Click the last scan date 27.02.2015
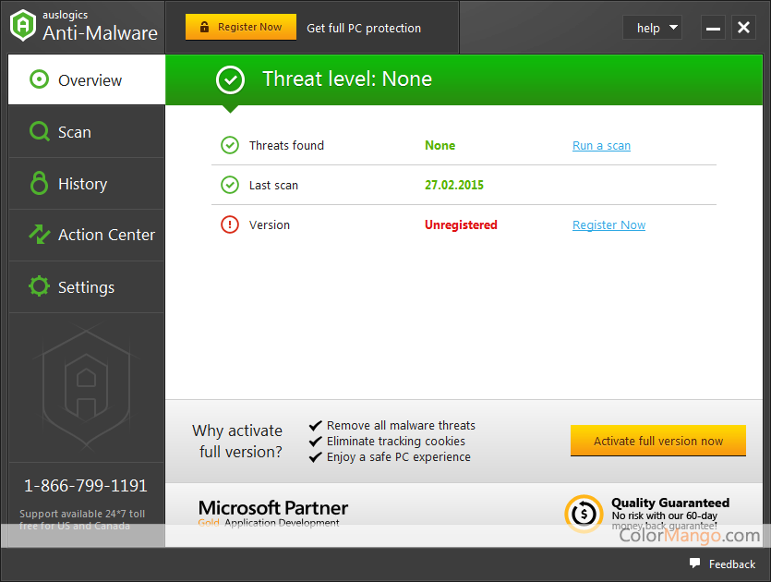The height and width of the screenshot is (582, 771). point(454,185)
